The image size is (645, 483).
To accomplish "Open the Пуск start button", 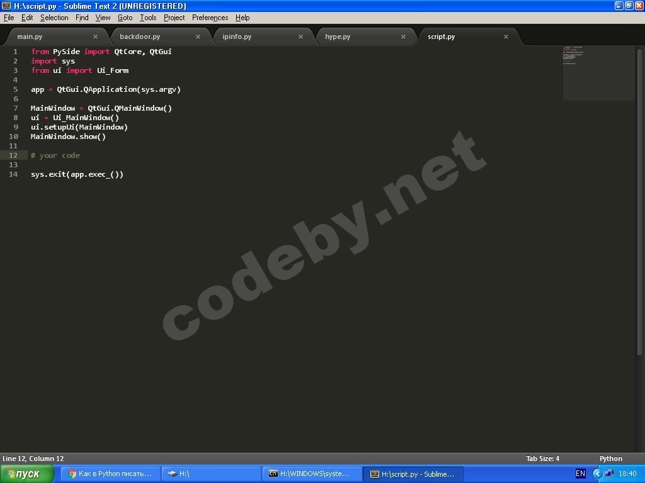I will [x=26, y=474].
